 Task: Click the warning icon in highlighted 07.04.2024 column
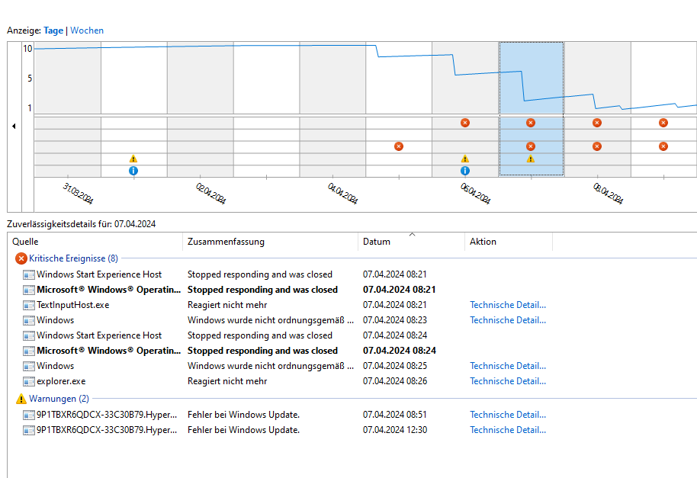point(531,159)
